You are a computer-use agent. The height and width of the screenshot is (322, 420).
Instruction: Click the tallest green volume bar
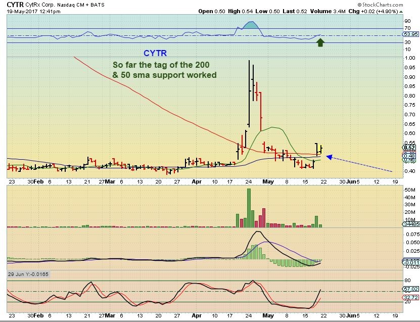pyautogui.click(x=249, y=208)
